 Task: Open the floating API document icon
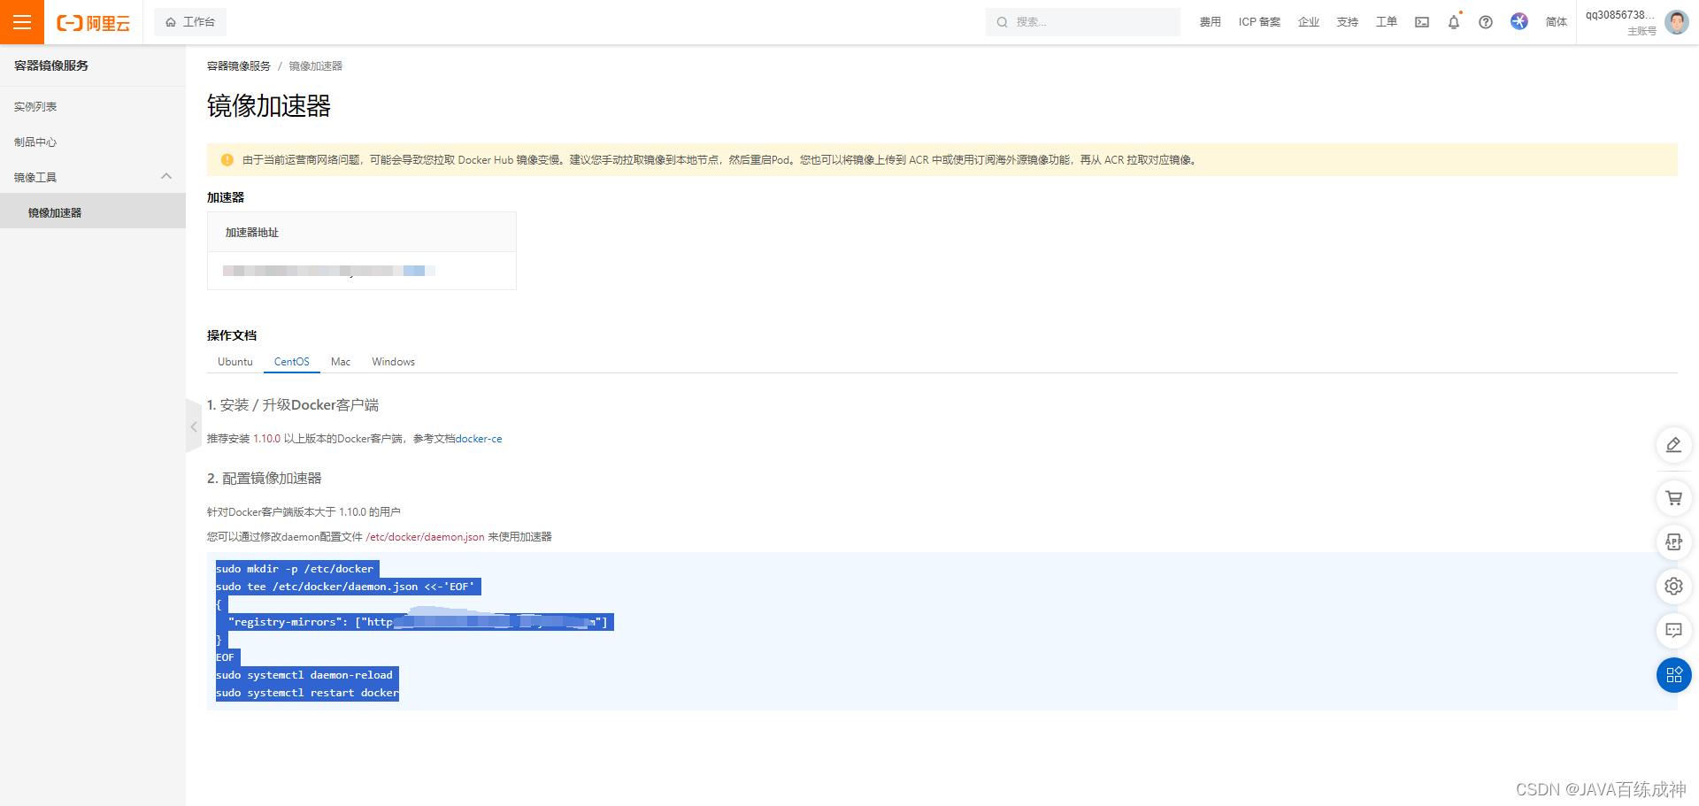coord(1673,542)
